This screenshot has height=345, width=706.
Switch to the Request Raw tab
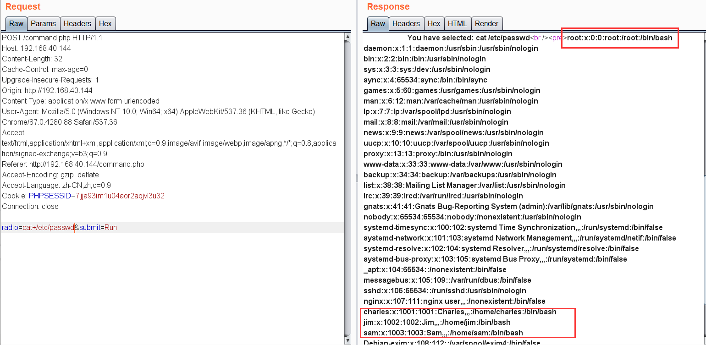coord(16,24)
